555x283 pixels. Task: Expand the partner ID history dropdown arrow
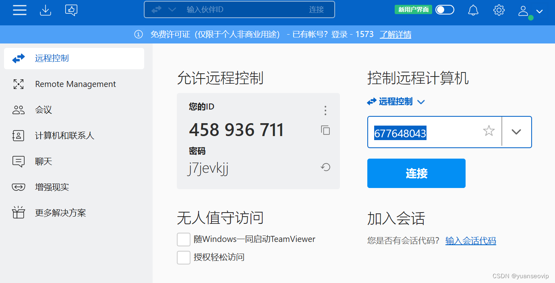(x=516, y=132)
